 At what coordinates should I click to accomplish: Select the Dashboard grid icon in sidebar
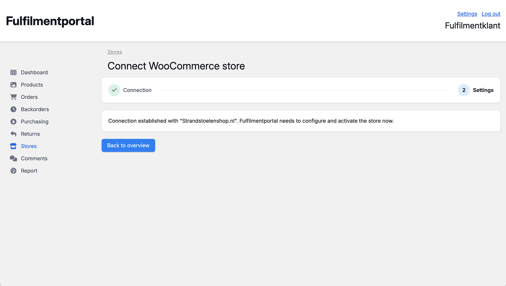coord(13,72)
